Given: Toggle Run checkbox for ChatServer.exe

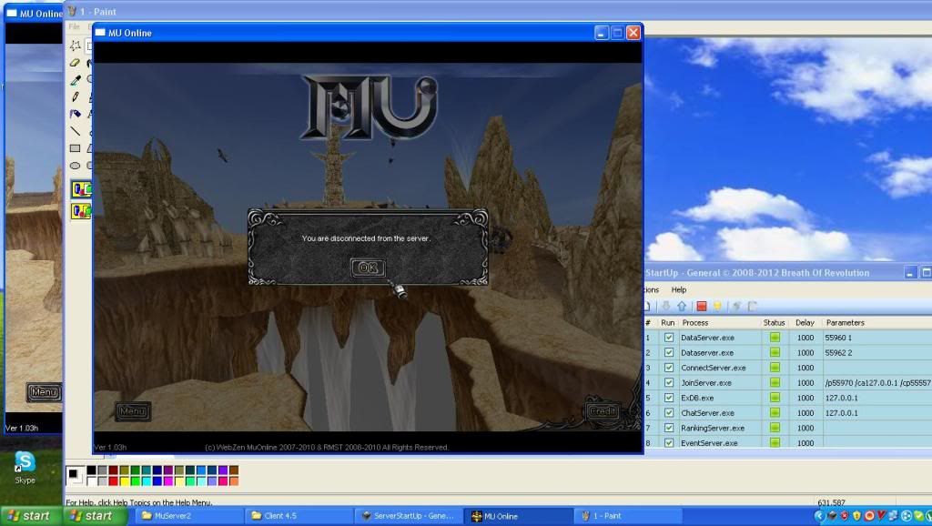Looking at the screenshot, I should pyautogui.click(x=669, y=412).
